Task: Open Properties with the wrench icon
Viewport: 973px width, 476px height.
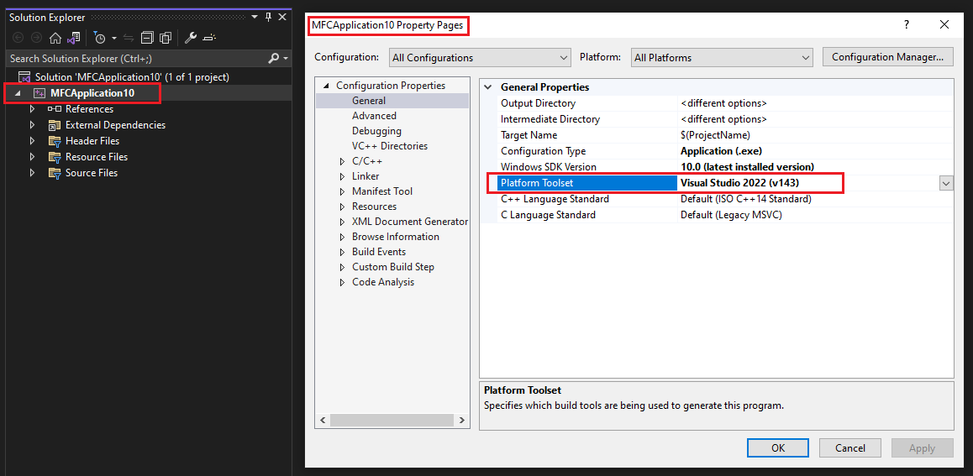Action: click(191, 39)
